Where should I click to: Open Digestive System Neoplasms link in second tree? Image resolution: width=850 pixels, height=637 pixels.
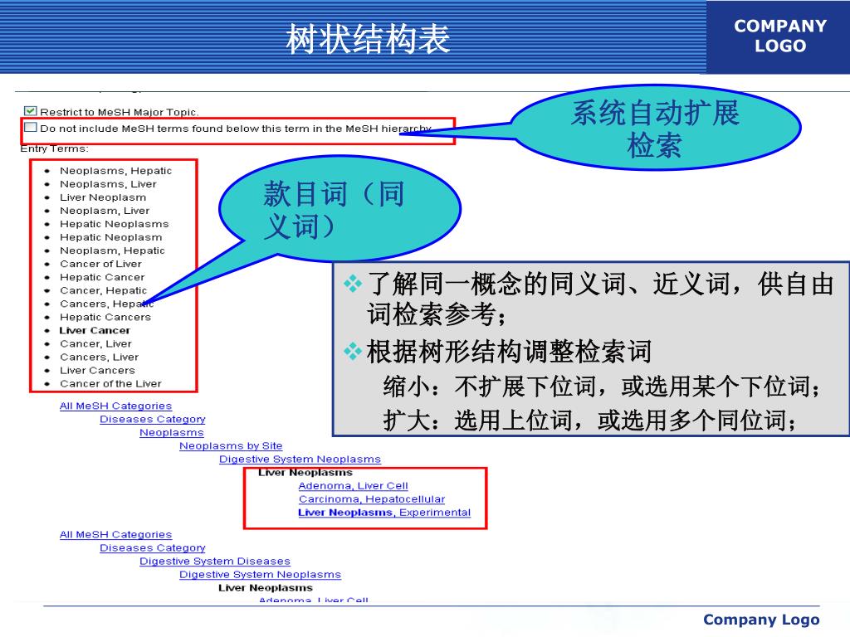coord(260,575)
